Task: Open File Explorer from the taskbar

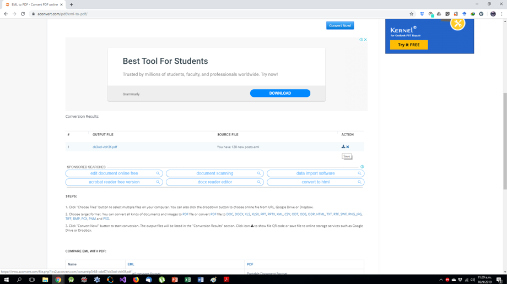Action: pyautogui.click(x=45, y=280)
